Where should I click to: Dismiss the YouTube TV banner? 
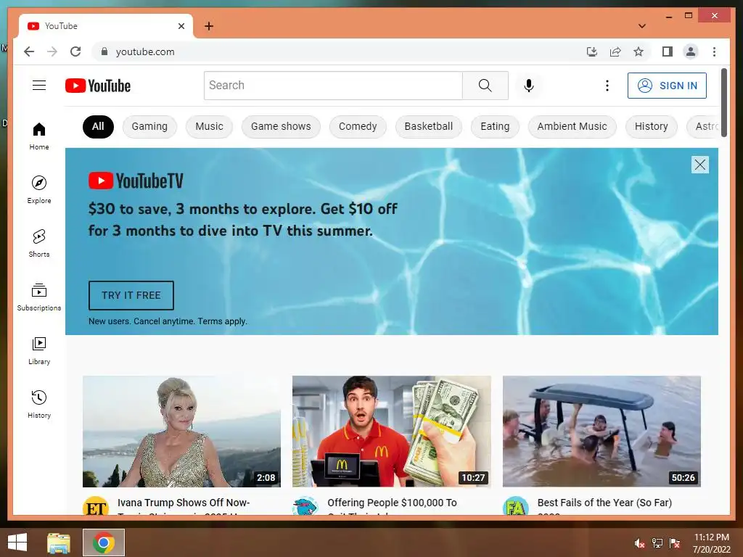coord(700,165)
